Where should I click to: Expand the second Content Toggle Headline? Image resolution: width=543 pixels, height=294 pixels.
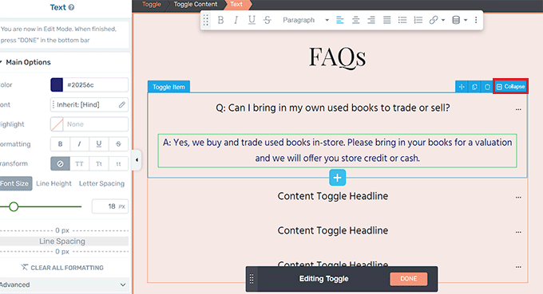333,230
